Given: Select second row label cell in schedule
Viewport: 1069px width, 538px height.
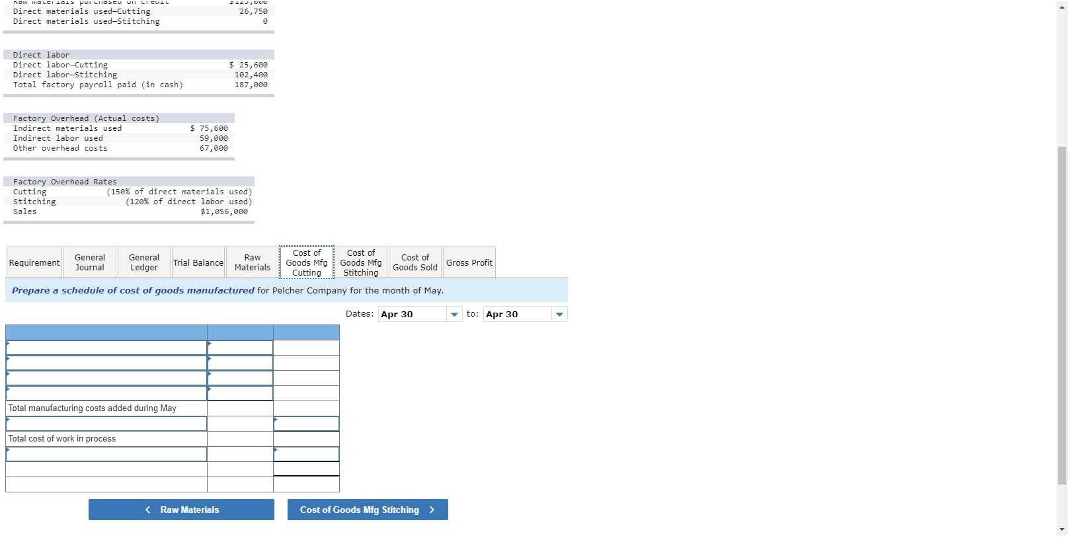Looking at the screenshot, I should point(106,363).
